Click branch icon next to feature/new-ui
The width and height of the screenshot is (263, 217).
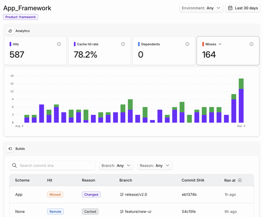pos(122,212)
